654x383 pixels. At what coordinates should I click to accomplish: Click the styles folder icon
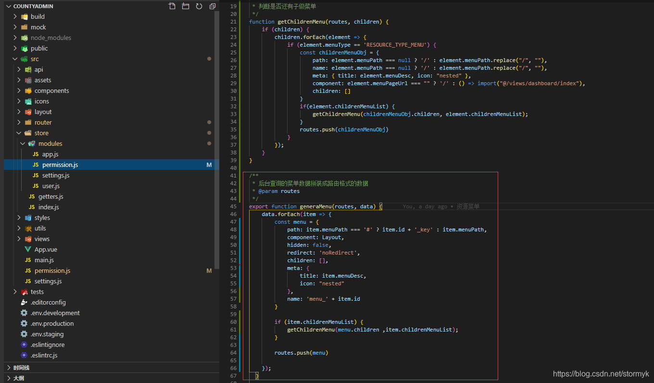tap(28, 217)
